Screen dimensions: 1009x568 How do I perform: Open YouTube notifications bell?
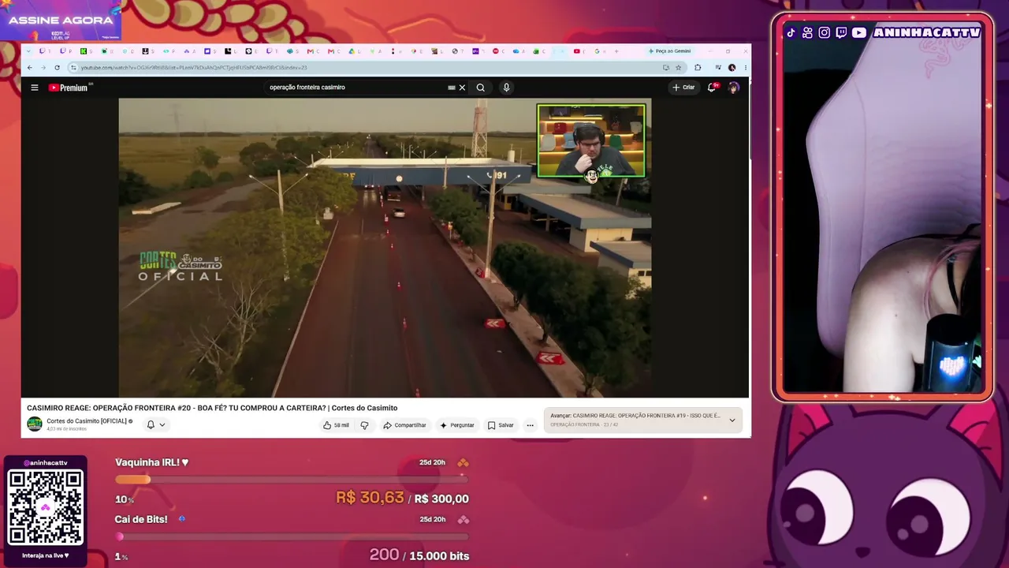pos(712,88)
